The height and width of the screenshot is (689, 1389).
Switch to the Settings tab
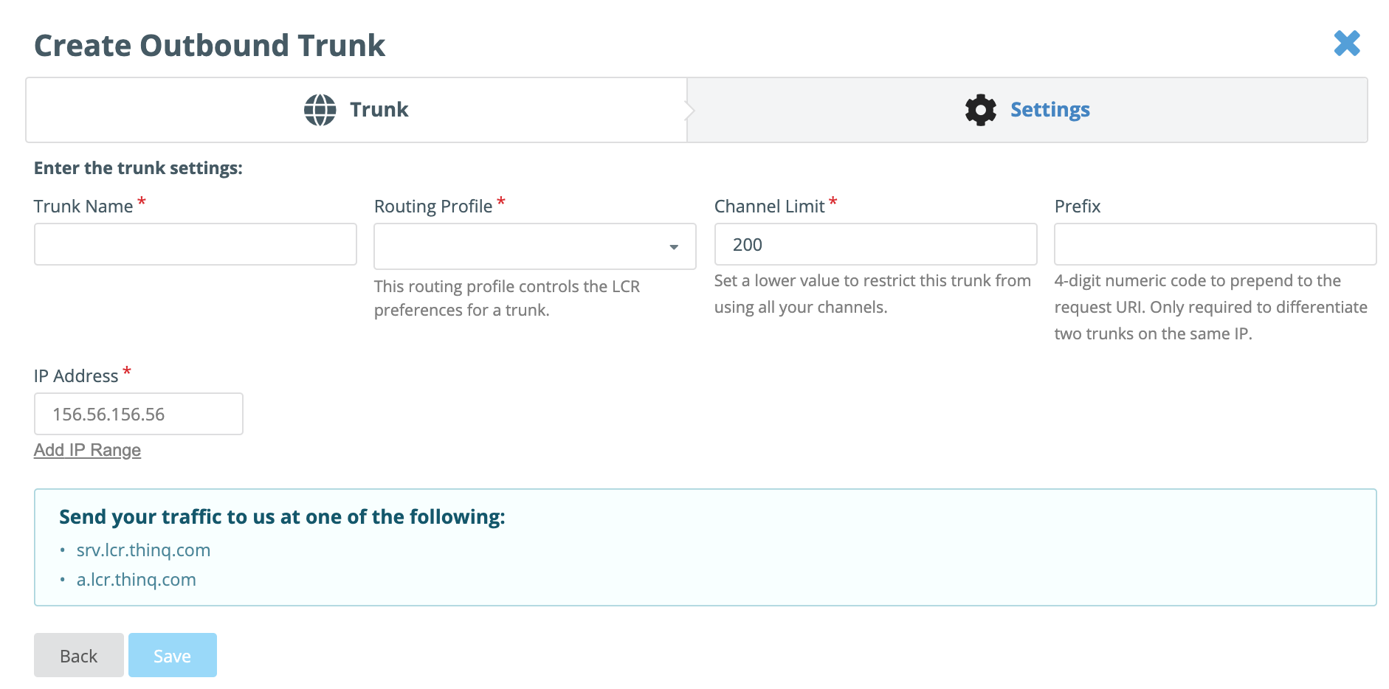1027,110
